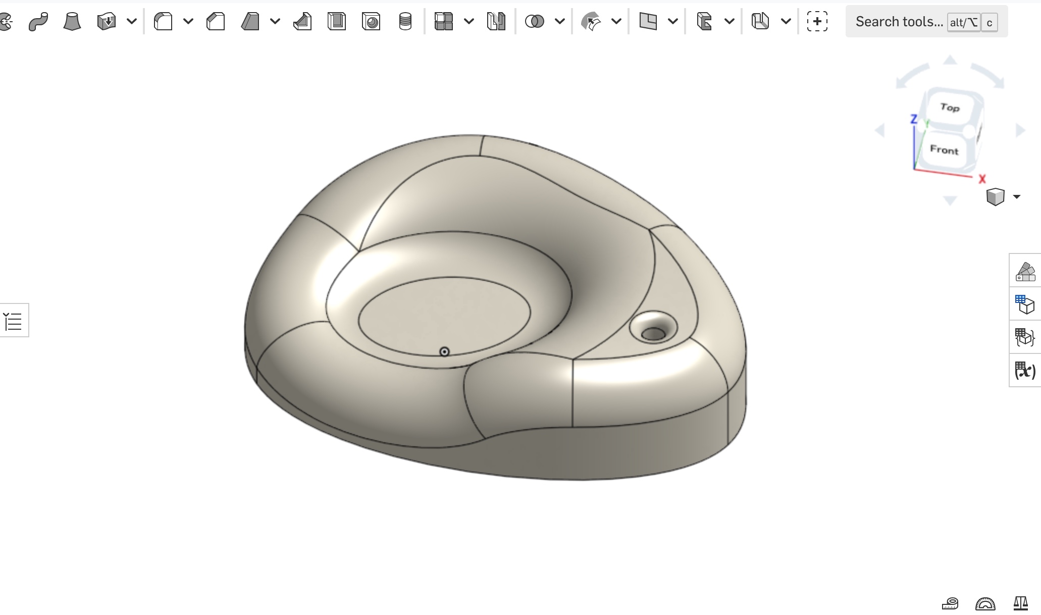Select the Sheet metal model tool

760,21
